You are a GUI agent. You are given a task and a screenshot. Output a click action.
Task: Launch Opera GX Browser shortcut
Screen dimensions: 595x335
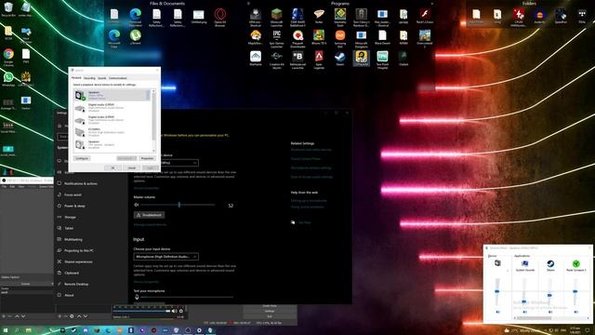click(219, 18)
